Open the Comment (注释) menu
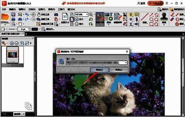The height and width of the screenshot is (117, 185). point(42,9)
